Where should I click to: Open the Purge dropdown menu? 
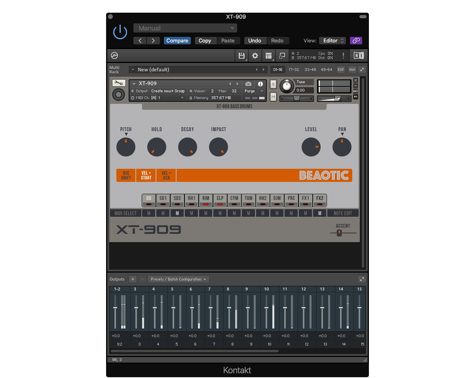(x=253, y=91)
